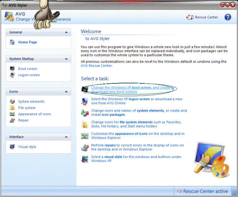This screenshot has width=238, height=197.
Task: Choose Select a visual style task
Action: (x=136, y=159)
